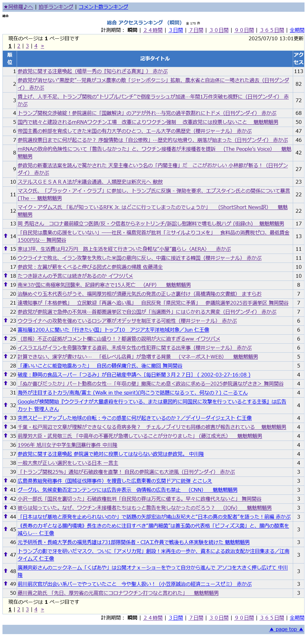Open rank 24 article 富裕層1200人に聞いた「行きたい国」
Screen dimensions: 307x644
[113, 330]
